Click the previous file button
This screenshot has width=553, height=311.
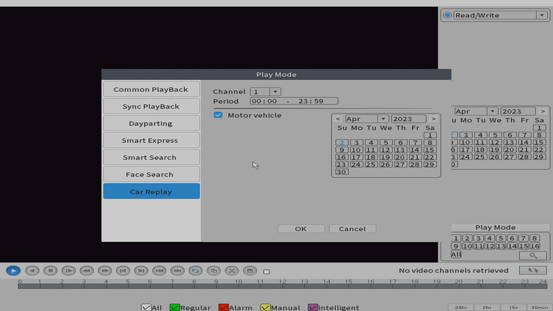click(x=159, y=271)
